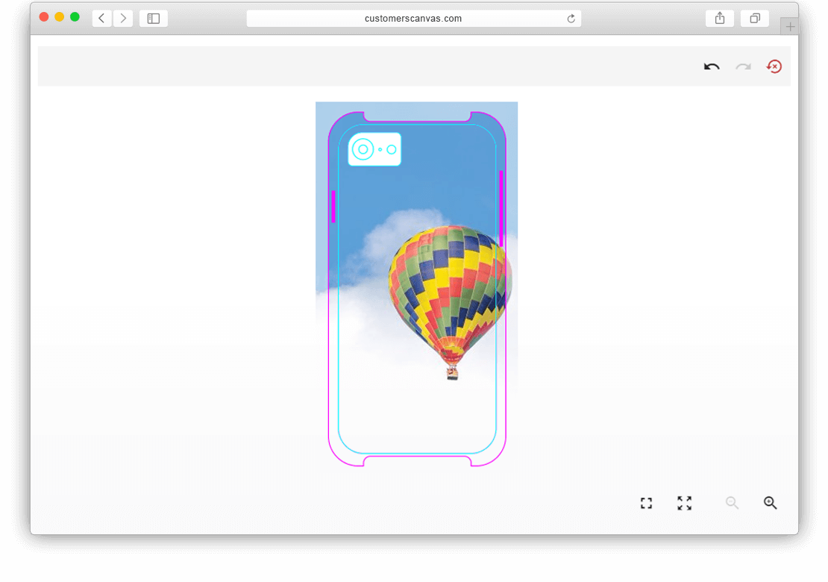Zoom in on the phone case design
The height and width of the screenshot is (582, 828).
coord(771,503)
